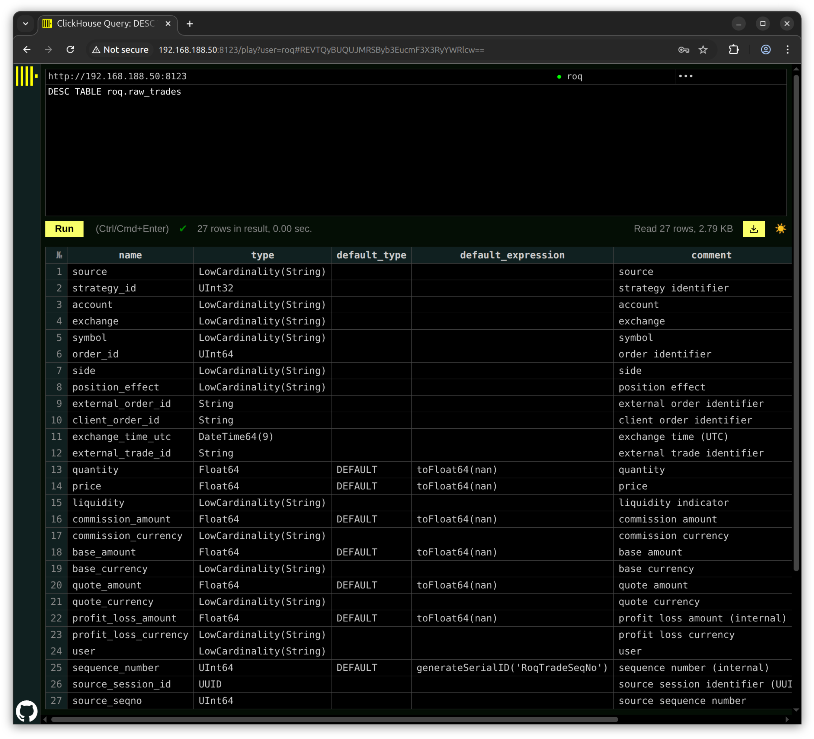This screenshot has width=814, height=739.
Task: Bookmark this page with the star
Action: coord(703,50)
